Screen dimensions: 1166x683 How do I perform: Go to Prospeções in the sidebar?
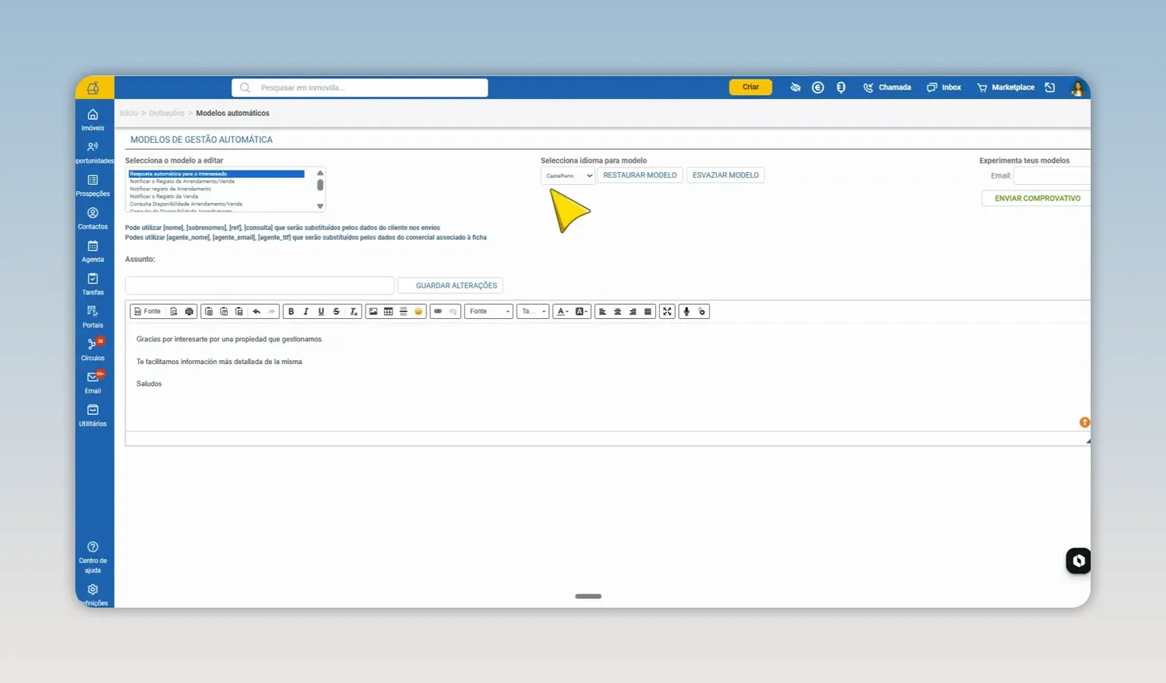(x=93, y=186)
